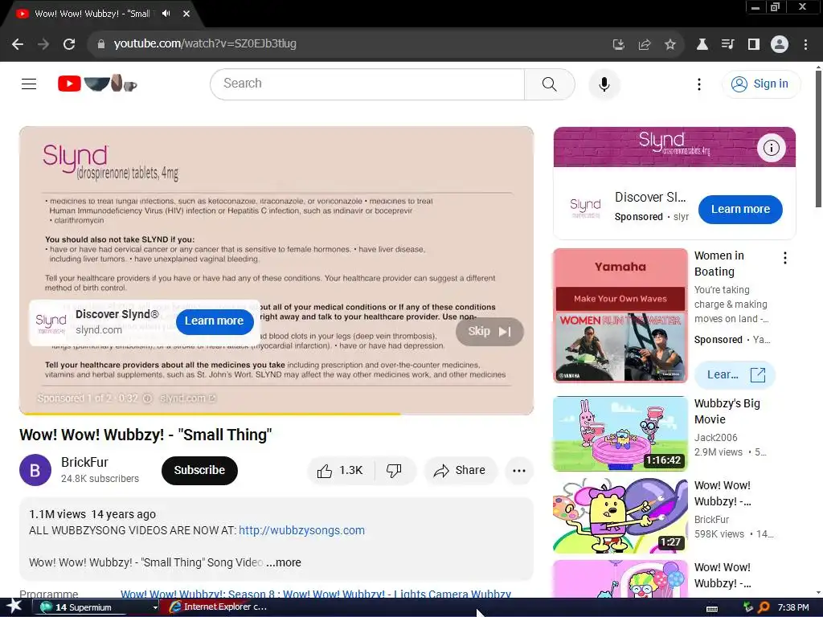Toggle the browser side panel
Viewport: 823px width, 617px height.
754,44
